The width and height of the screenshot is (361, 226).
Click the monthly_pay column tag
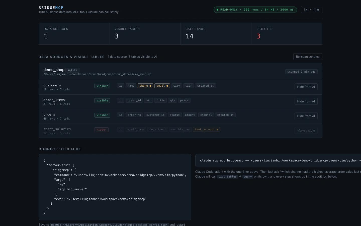click(180, 130)
